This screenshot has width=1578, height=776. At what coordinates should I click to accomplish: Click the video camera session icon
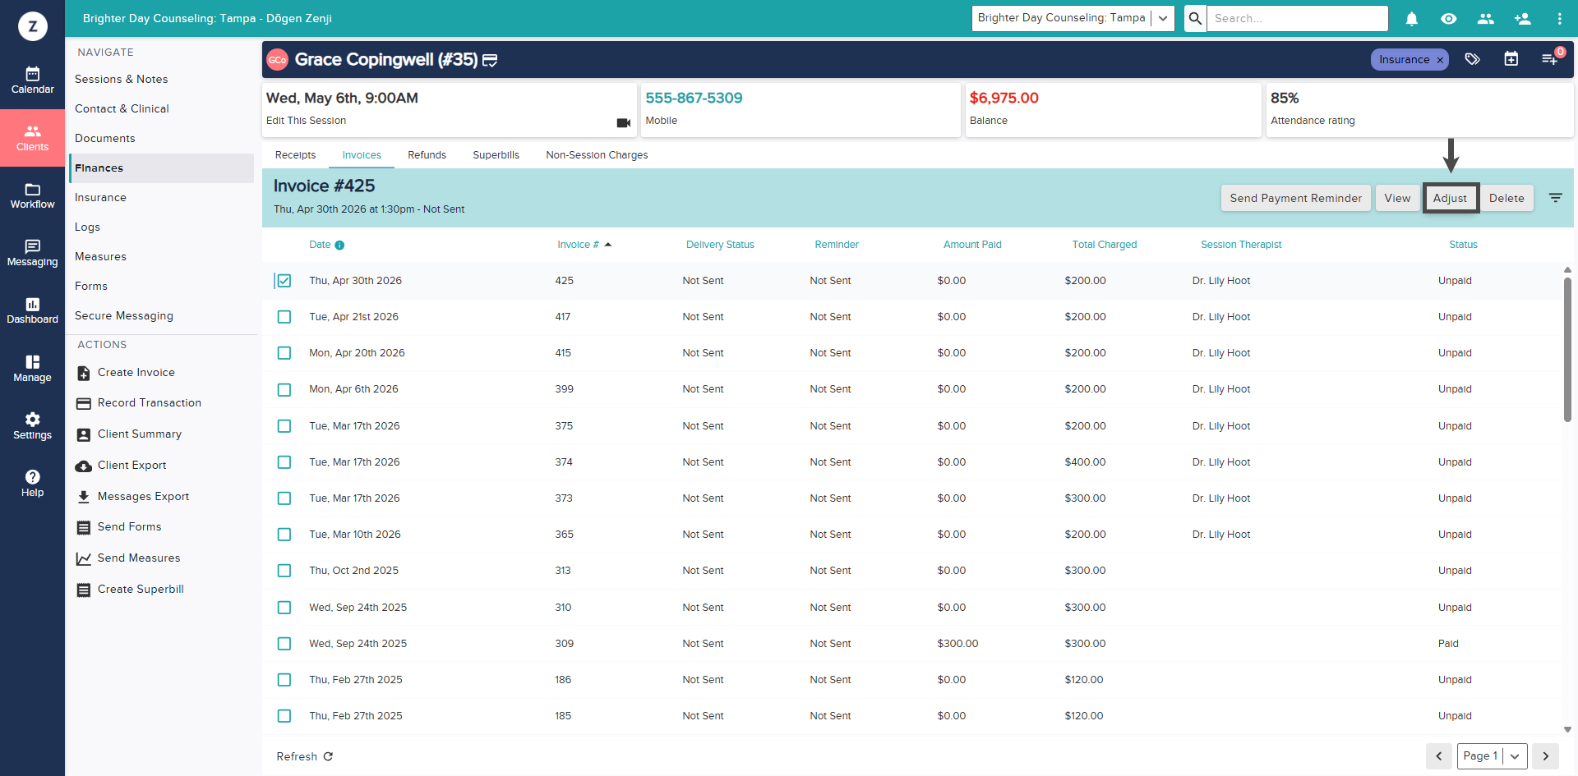[624, 122]
